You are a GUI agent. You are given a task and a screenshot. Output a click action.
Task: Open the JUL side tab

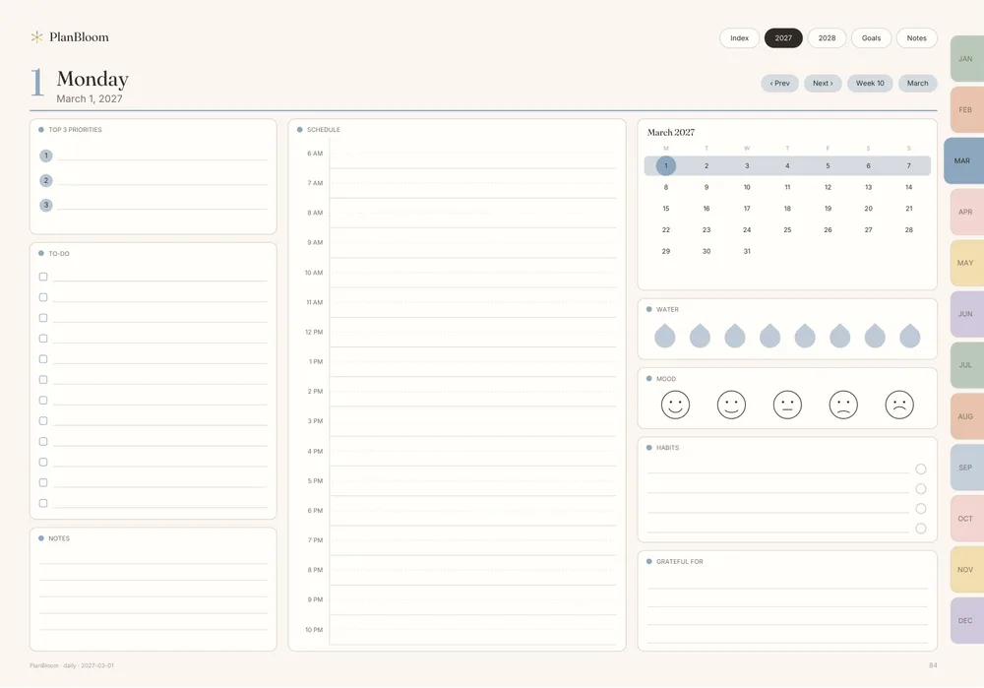click(967, 365)
